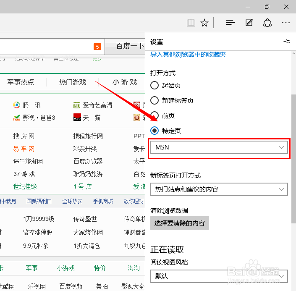Open 乐视网 link
This screenshot has width=296, height=291.
(x=37, y=287)
